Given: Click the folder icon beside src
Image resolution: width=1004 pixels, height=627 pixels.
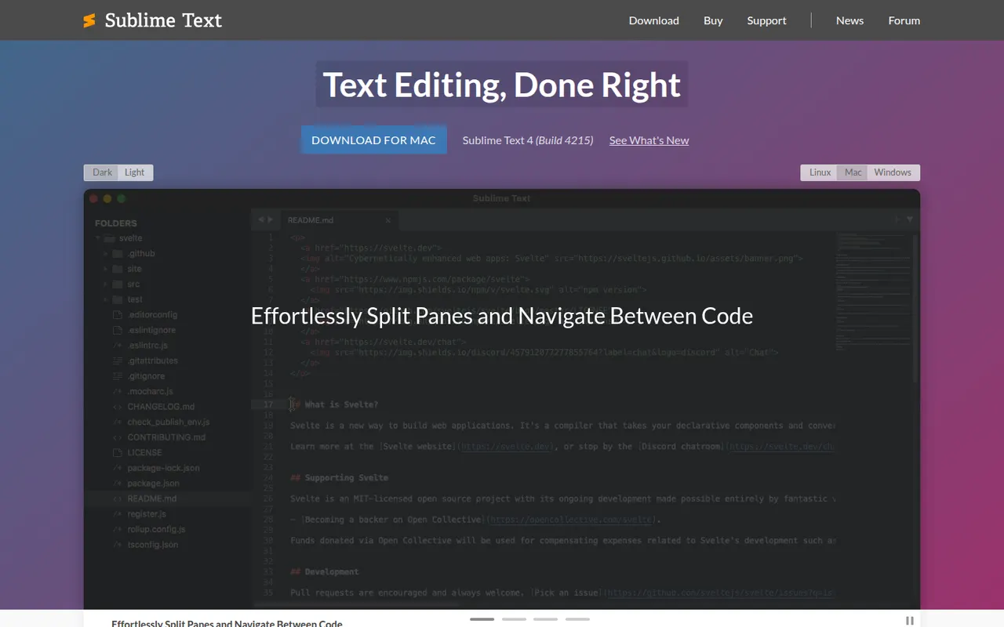Looking at the screenshot, I should click(118, 285).
